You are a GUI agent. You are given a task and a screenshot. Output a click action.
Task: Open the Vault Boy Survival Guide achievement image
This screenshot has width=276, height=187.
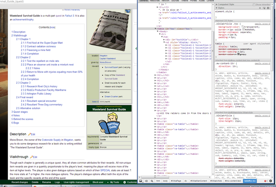(109, 123)
